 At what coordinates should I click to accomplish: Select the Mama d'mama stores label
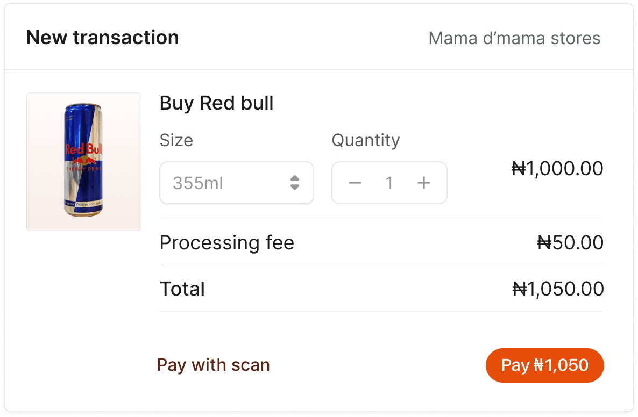point(514,38)
